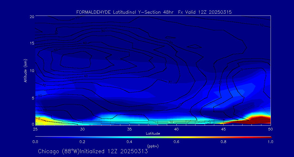
Task: Select altitude axis tick label 15
Action: 32,43
